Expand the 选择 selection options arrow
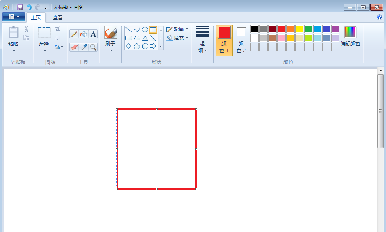 tap(45, 51)
